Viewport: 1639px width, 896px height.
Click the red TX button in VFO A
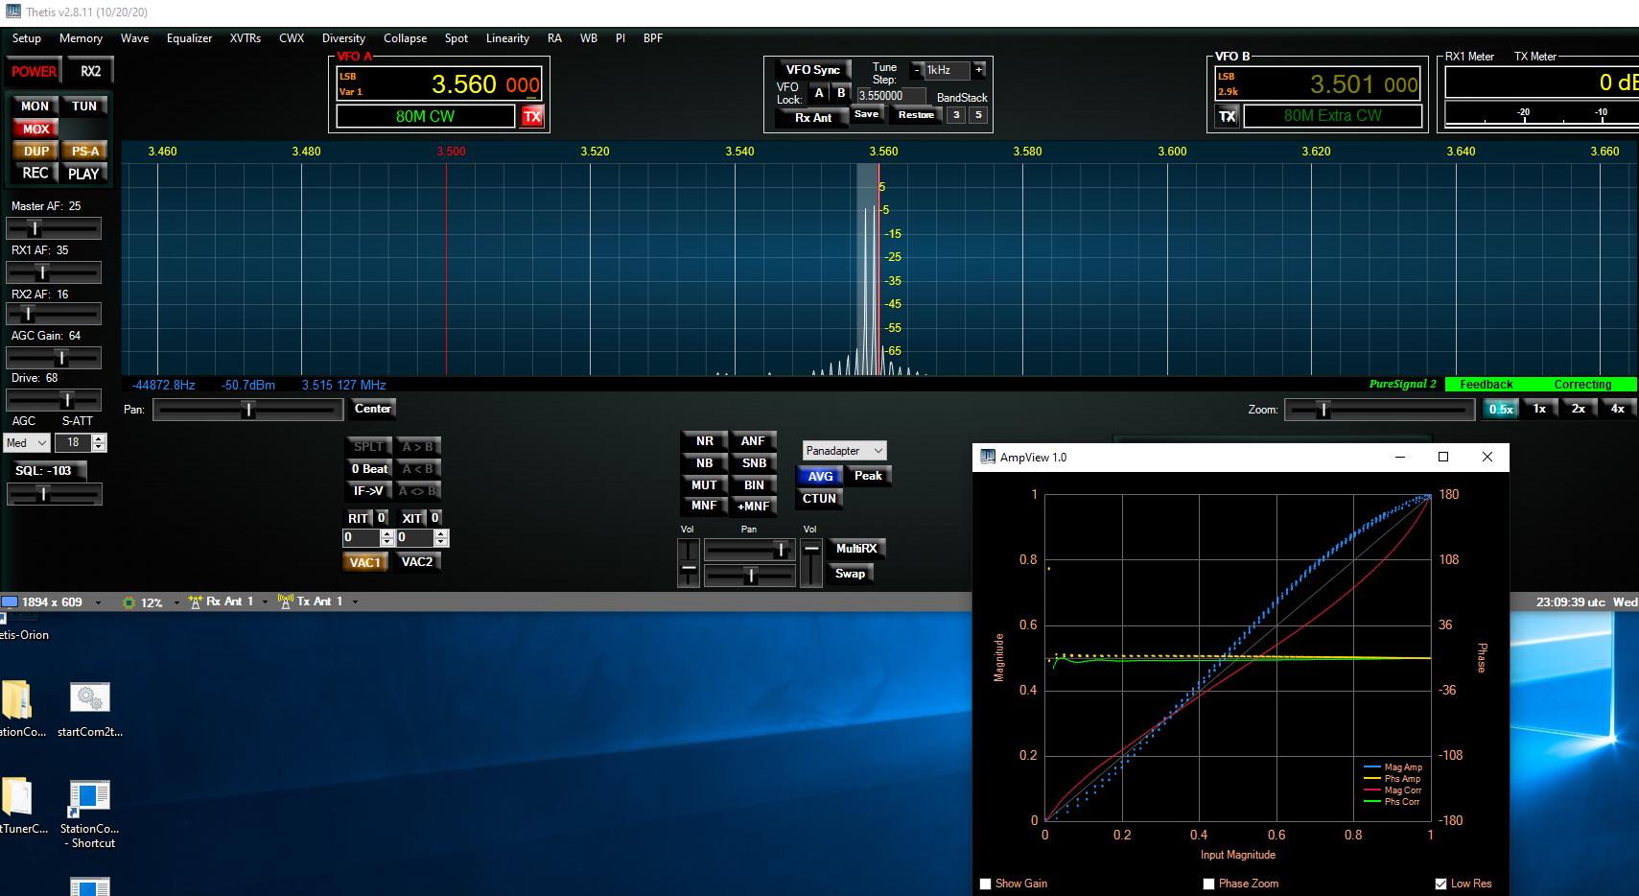click(x=532, y=117)
